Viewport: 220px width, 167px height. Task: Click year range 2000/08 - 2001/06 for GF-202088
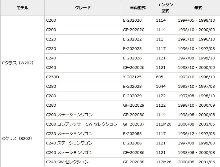[x=196, y=162]
